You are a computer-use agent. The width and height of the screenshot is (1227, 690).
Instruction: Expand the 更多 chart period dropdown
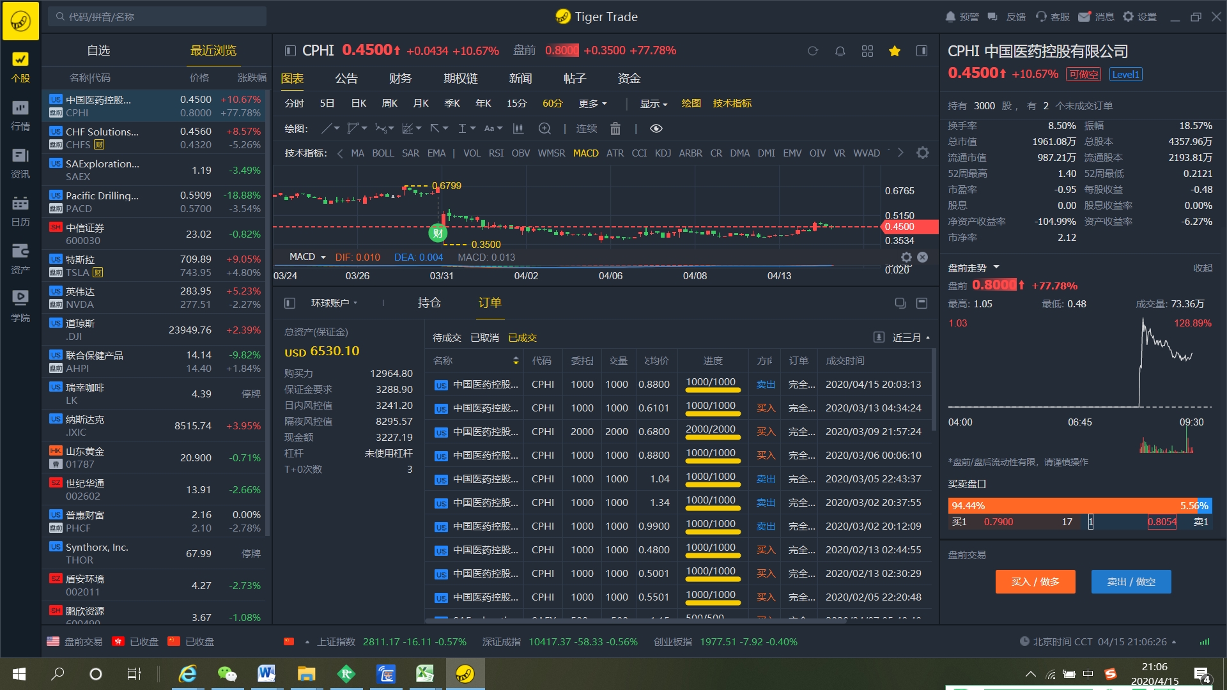tap(592, 103)
